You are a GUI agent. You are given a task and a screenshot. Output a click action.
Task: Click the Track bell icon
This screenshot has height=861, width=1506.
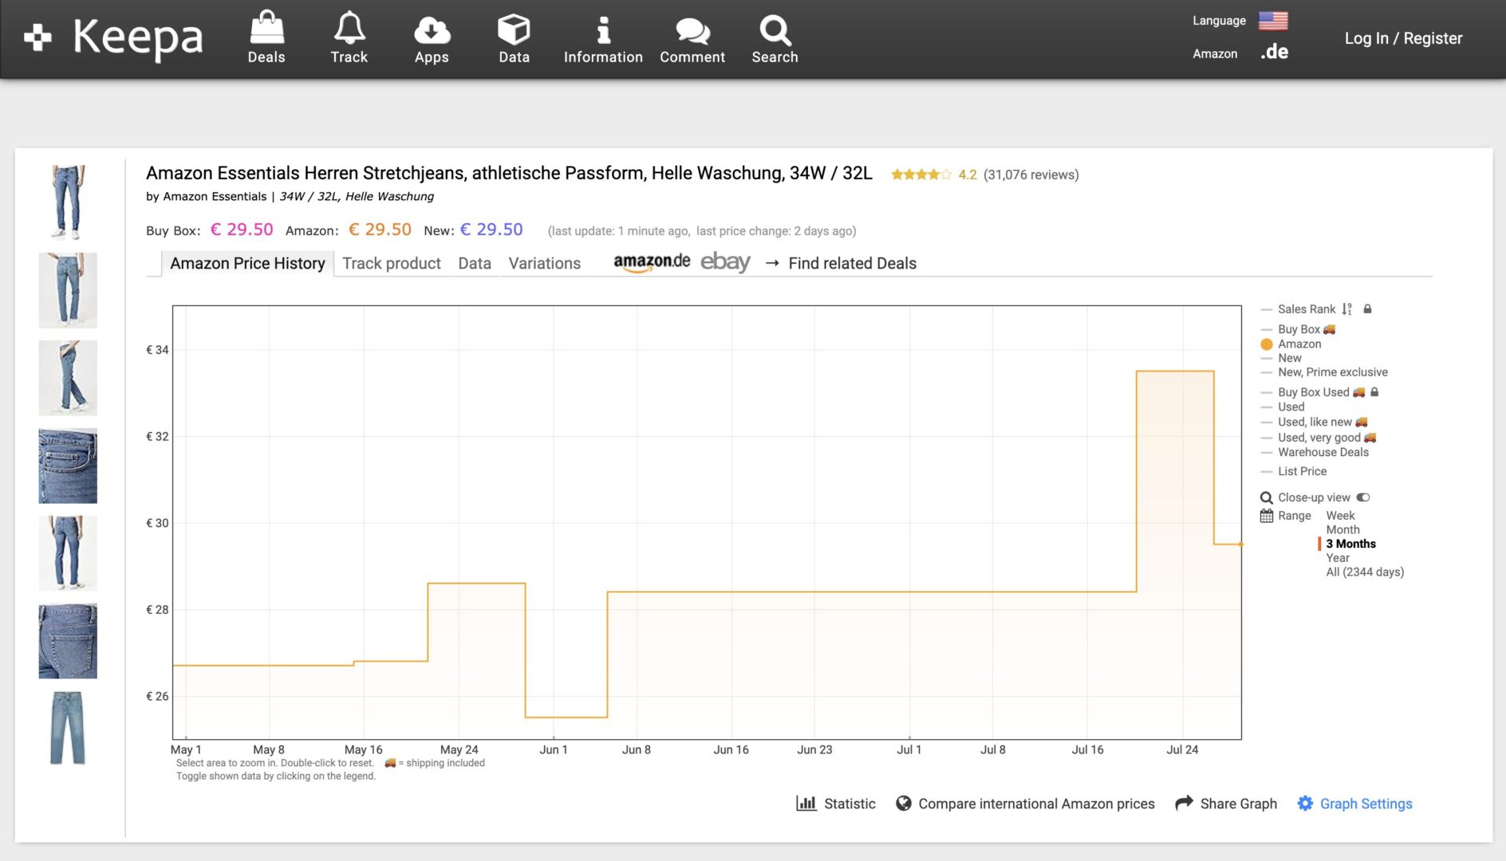(x=349, y=30)
